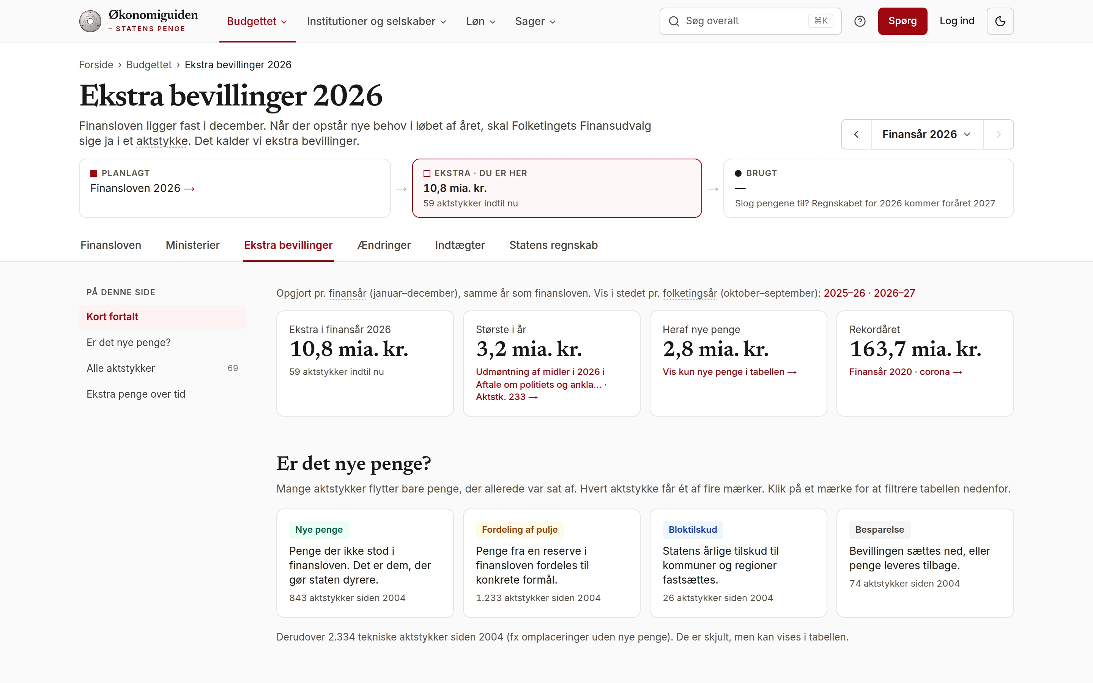Screen dimensions: 1093x683
Task: Expand the Sager navigation menu
Action: (535, 21)
